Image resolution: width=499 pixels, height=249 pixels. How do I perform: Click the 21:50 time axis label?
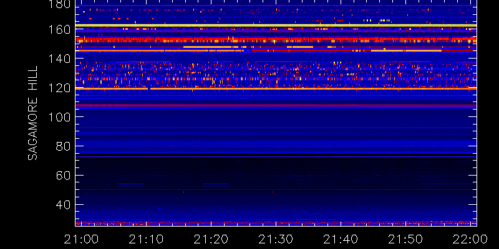pos(405,239)
